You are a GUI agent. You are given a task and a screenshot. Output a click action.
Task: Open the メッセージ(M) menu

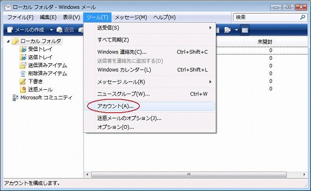[131, 17]
